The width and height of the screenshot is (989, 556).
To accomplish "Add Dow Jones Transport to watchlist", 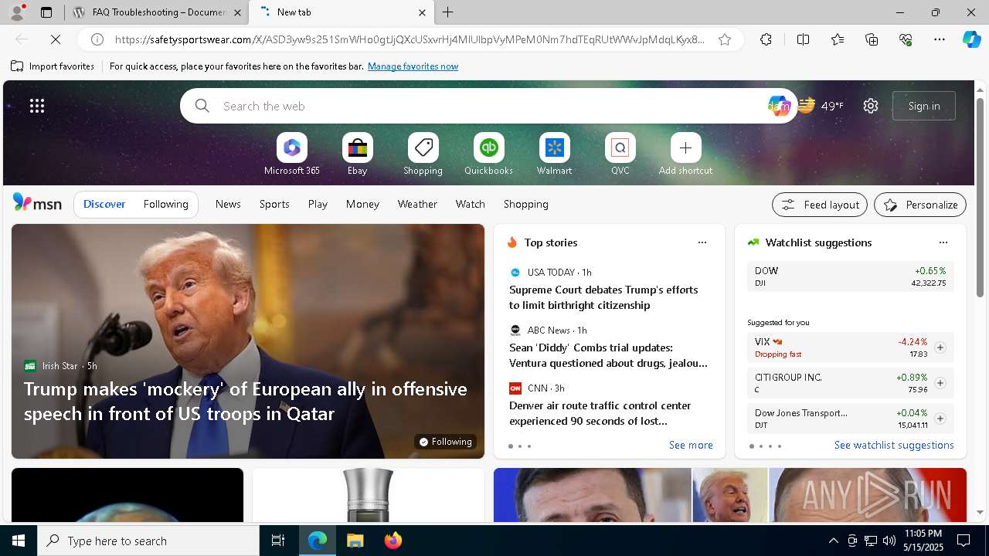I will (x=940, y=419).
